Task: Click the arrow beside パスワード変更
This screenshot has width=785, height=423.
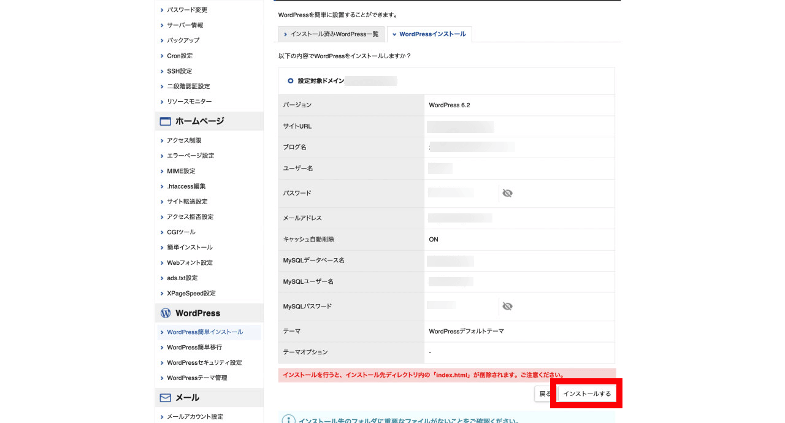Action: [163, 10]
